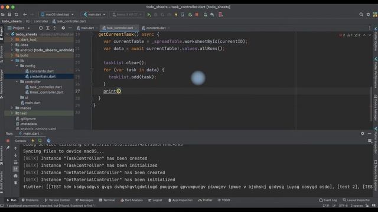Viewport: 378px width, 212px height.
Task: Open the Version Control tool window
Action: tap(57, 200)
